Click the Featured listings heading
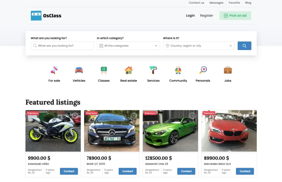282x182 pixels. click(x=53, y=102)
